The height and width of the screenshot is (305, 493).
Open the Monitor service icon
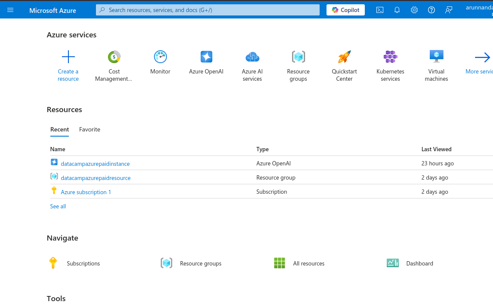pos(160,57)
